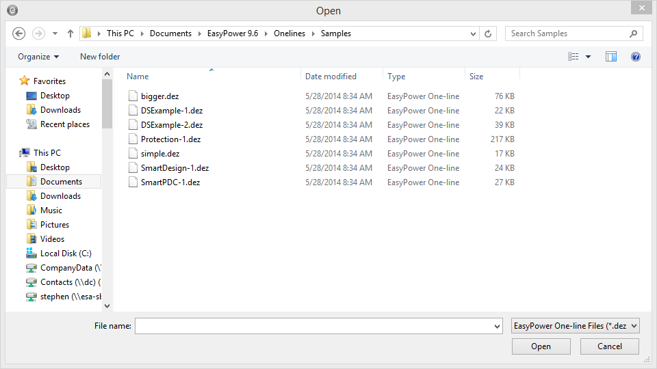Select This PC in the navigation pane
The image size is (657, 369).
(47, 152)
